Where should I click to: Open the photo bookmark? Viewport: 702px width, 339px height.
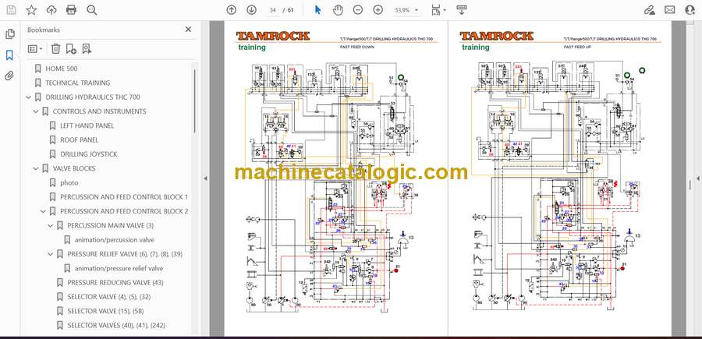pos(69,183)
